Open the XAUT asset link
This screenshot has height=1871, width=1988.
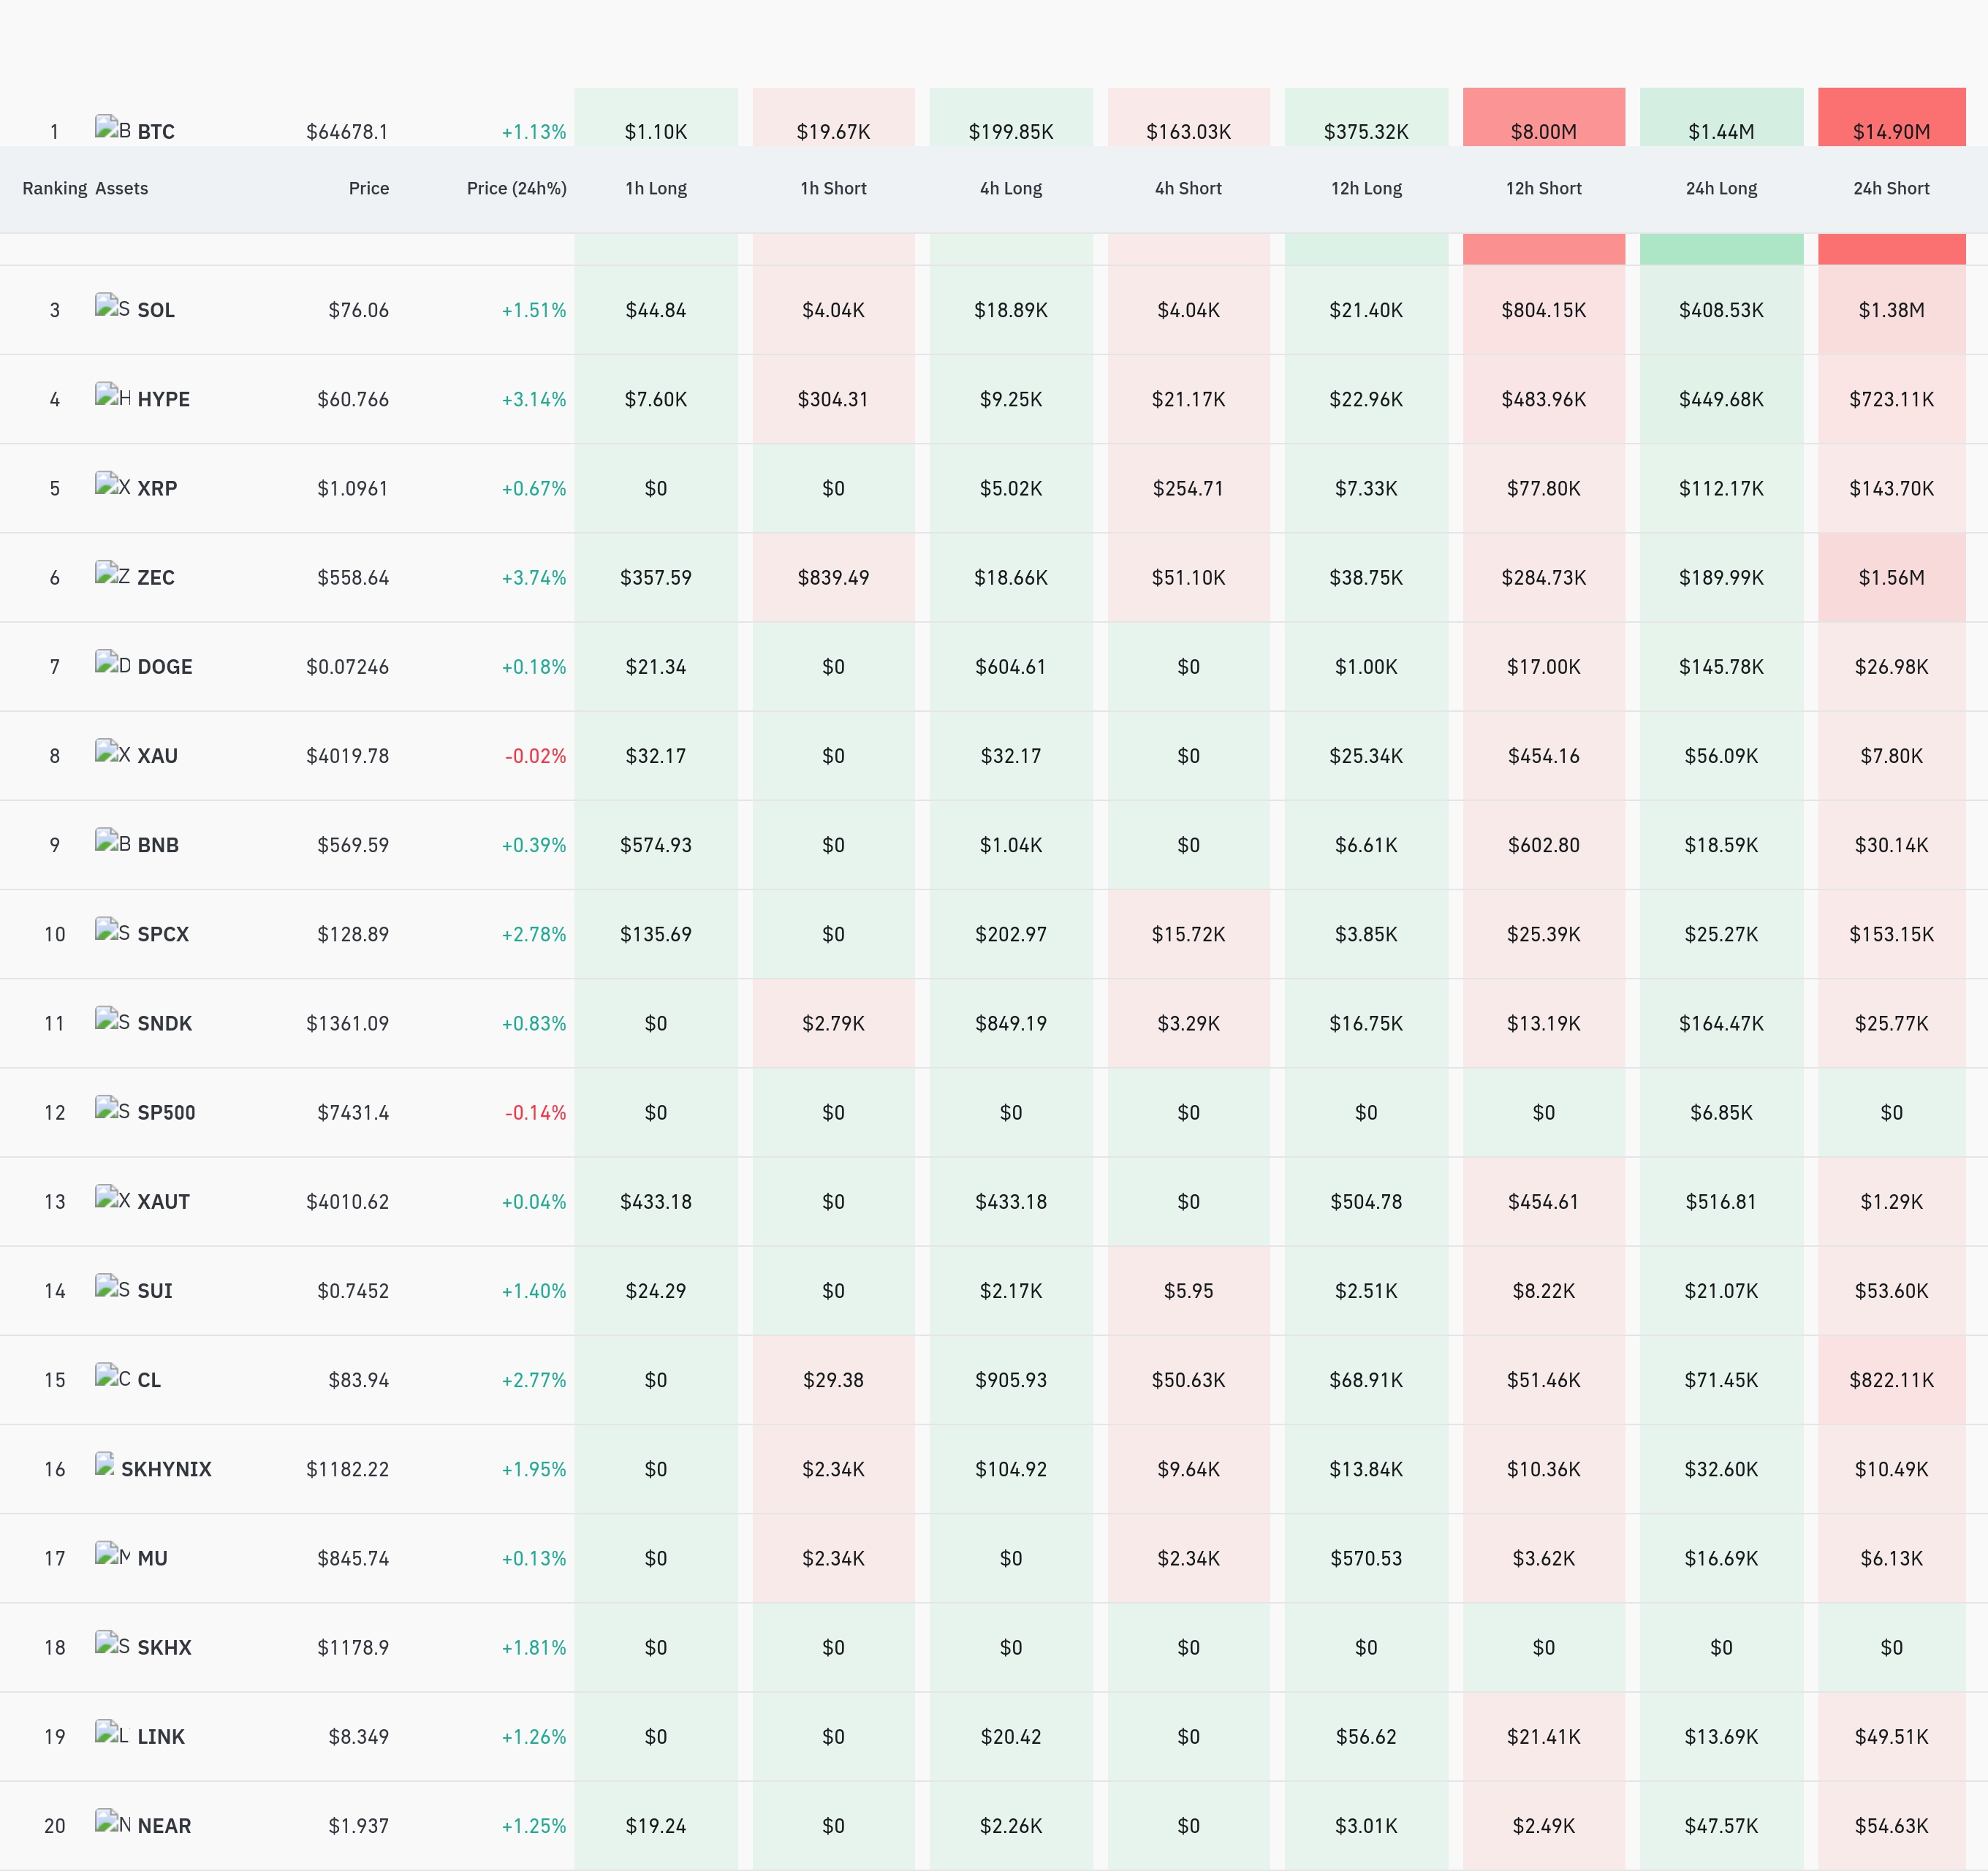163,1201
